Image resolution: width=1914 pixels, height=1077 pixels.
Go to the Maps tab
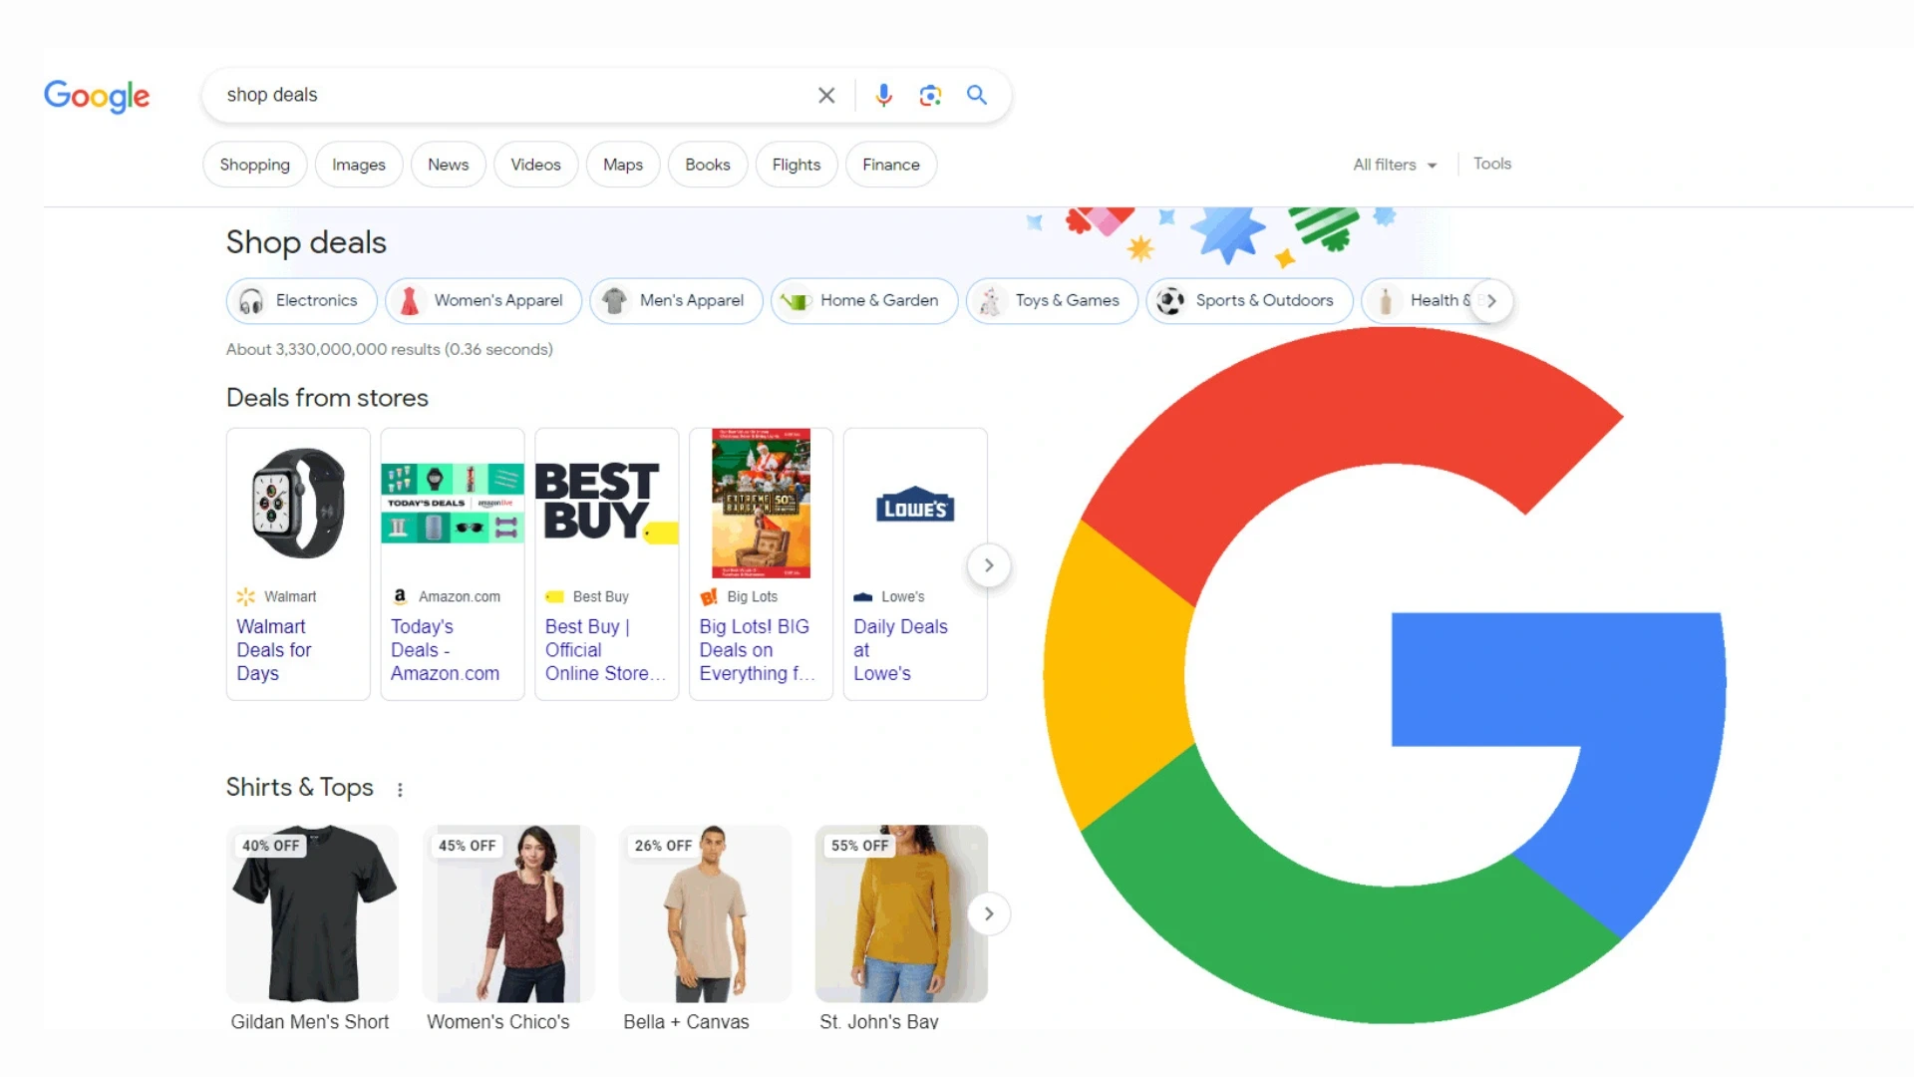(623, 165)
